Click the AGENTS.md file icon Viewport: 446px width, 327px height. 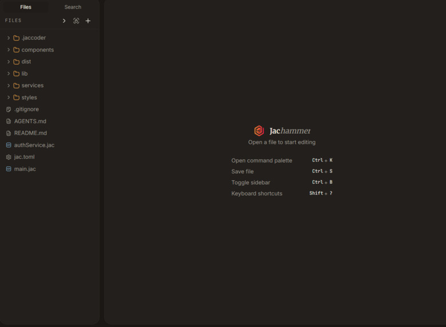click(x=9, y=121)
